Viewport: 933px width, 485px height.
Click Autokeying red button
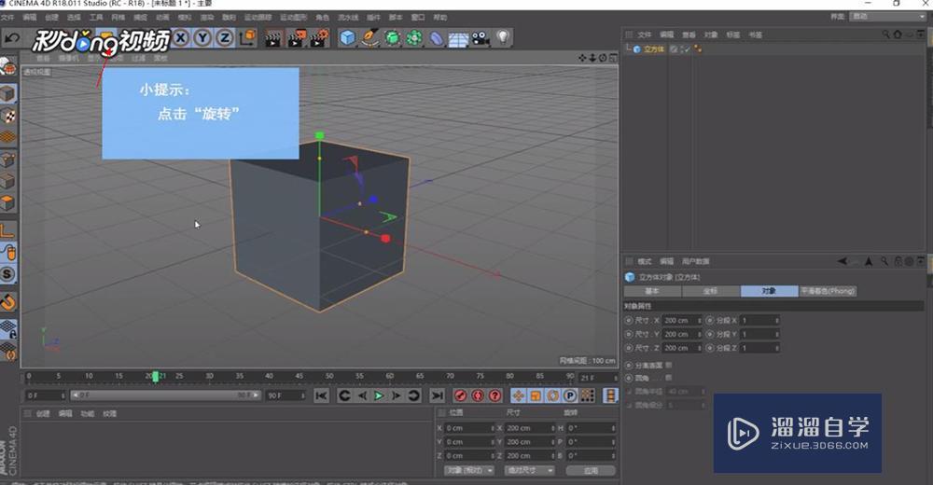tap(477, 395)
